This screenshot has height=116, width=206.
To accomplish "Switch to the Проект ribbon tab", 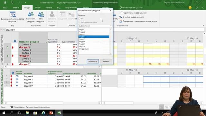I will [x=49, y=8].
